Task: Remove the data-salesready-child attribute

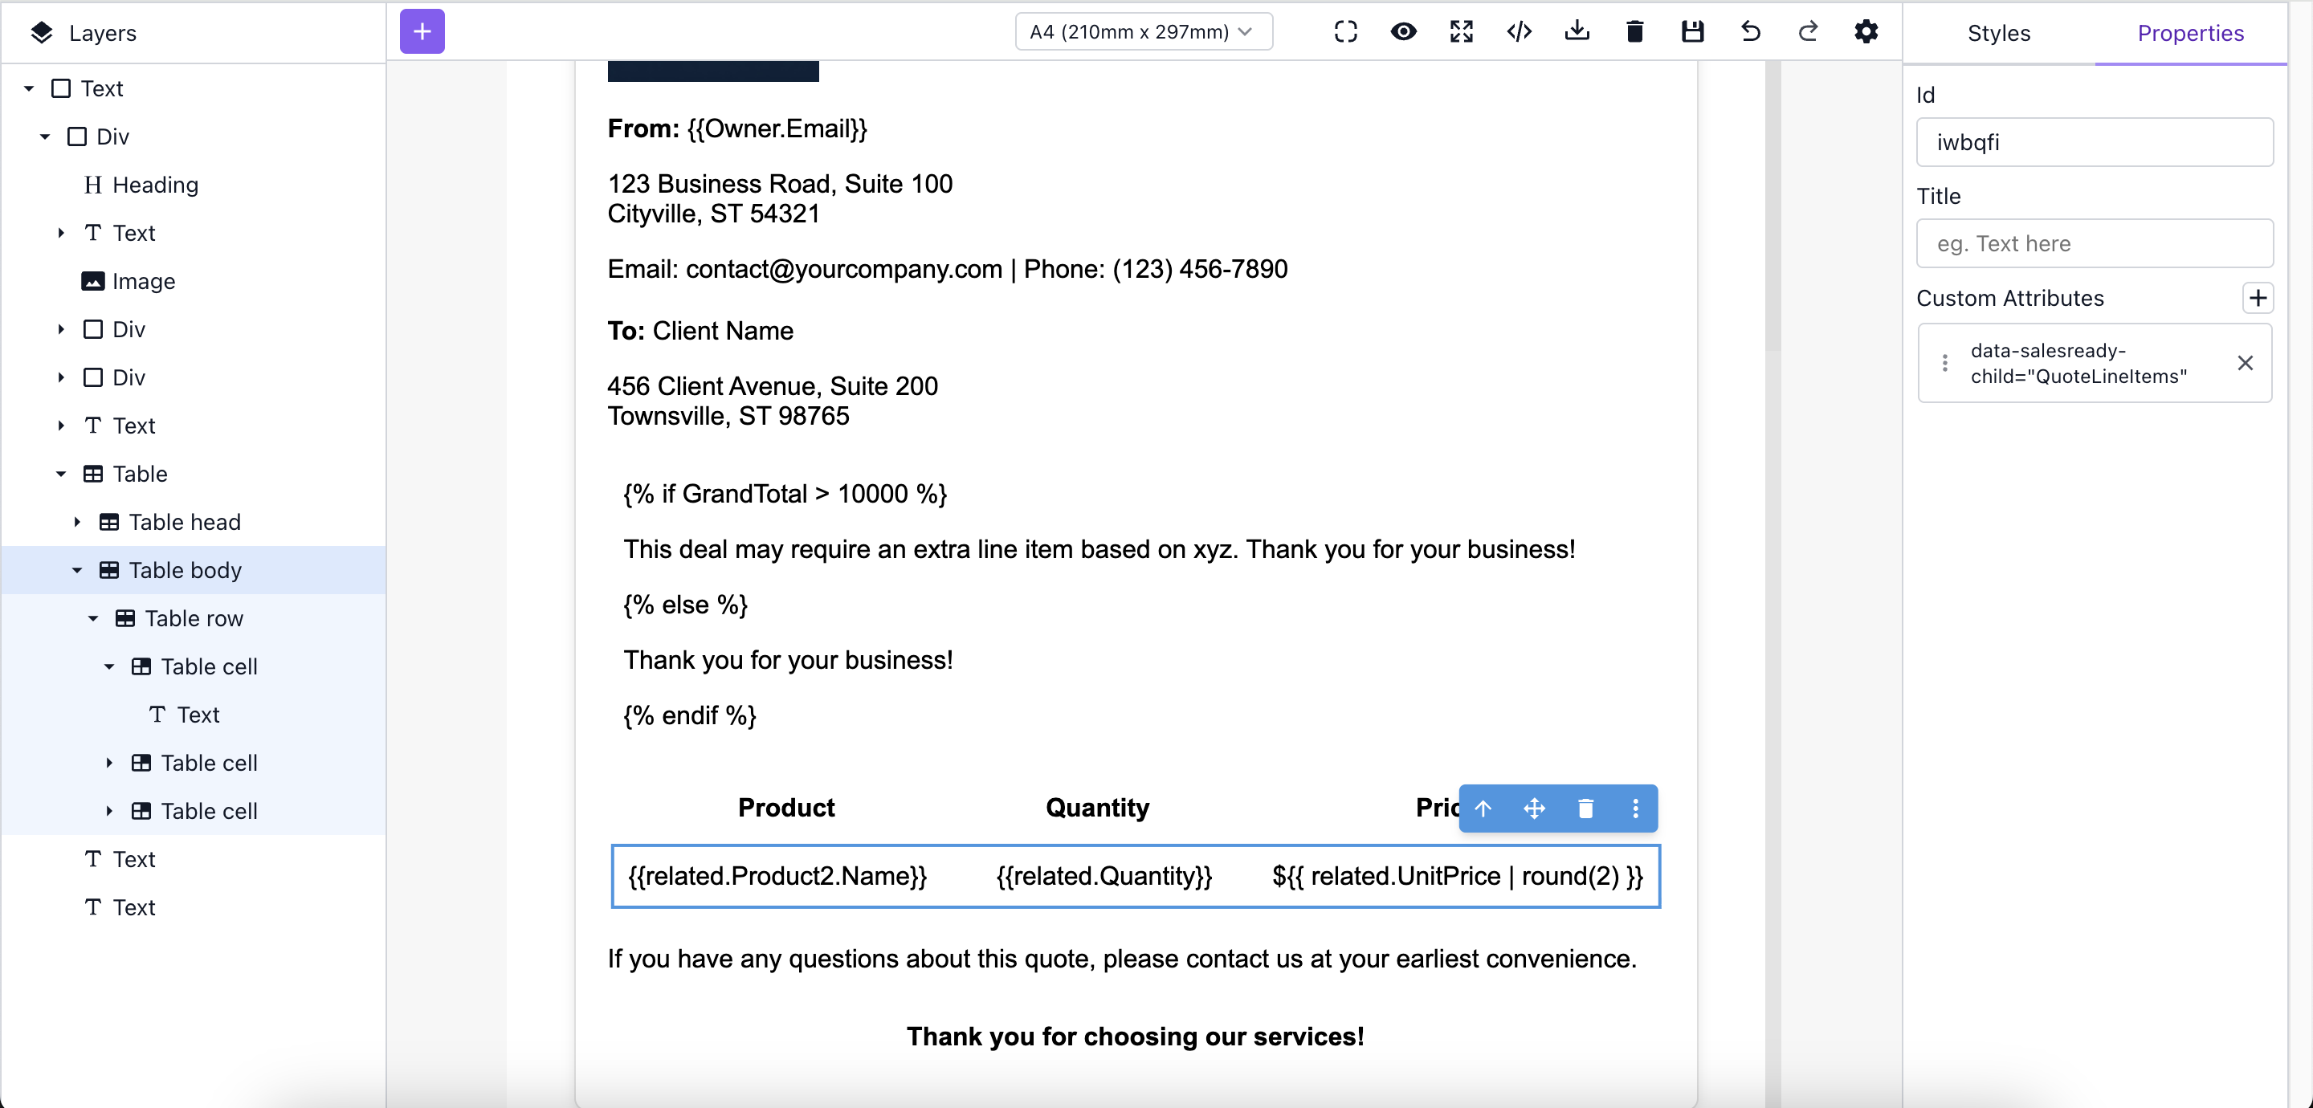Action: (2244, 363)
